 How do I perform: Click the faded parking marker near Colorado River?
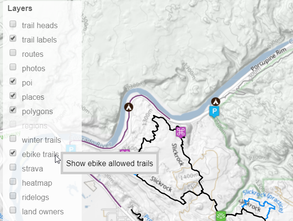pyautogui.click(x=71, y=149)
